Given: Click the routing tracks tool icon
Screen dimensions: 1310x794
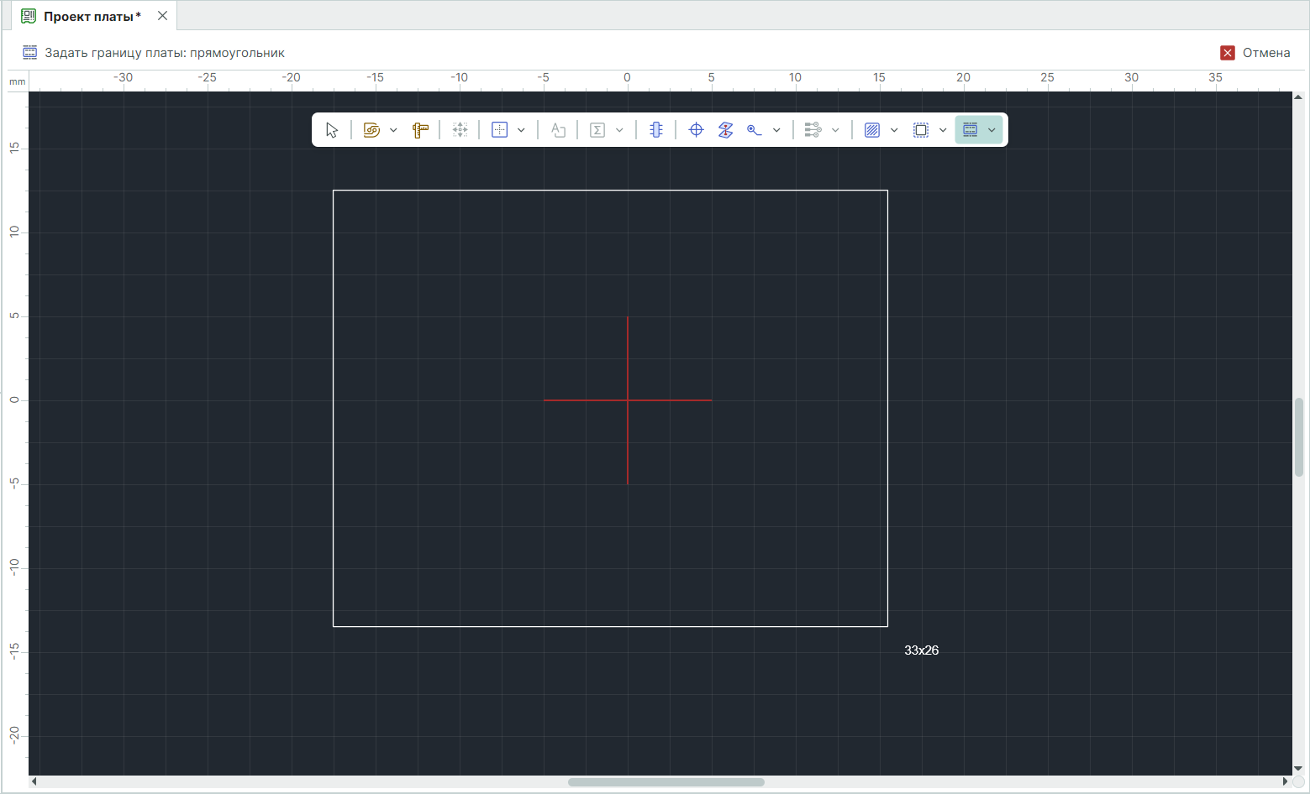Looking at the screenshot, I should (371, 130).
